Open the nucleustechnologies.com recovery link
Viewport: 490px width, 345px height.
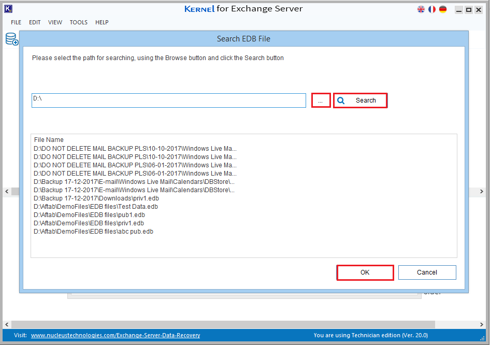coord(116,335)
